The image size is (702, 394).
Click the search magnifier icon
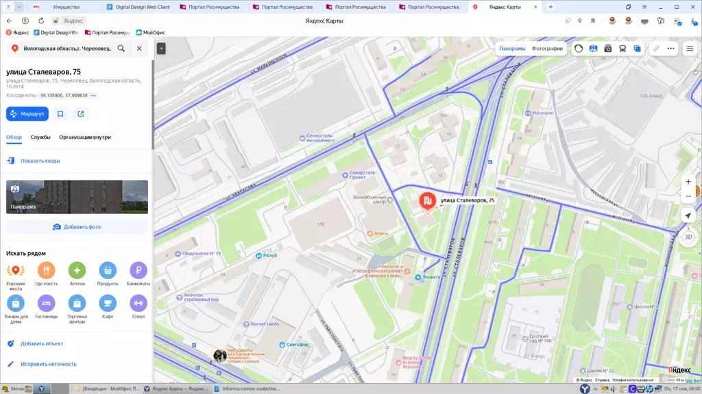coord(121,49)
